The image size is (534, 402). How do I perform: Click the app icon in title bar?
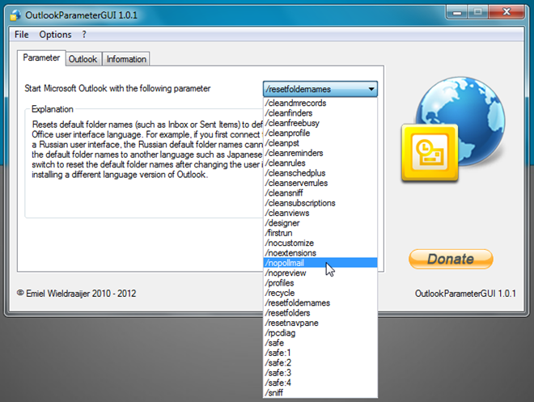pos(15,15)
